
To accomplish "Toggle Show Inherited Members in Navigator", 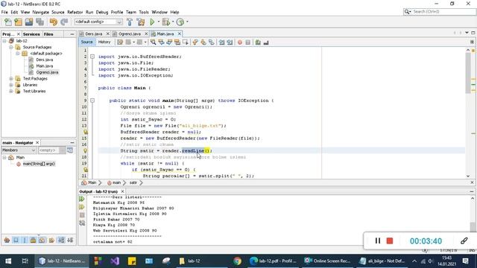I will pos(7,240).
